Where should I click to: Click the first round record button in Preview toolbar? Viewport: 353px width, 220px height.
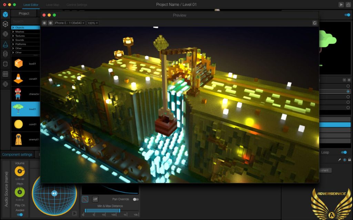pos(44,23)
